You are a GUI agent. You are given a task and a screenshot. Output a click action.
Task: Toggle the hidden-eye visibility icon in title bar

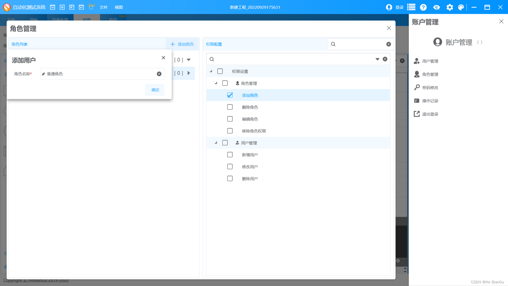437,7
